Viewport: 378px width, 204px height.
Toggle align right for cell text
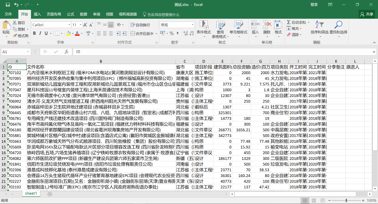point(110,33)
